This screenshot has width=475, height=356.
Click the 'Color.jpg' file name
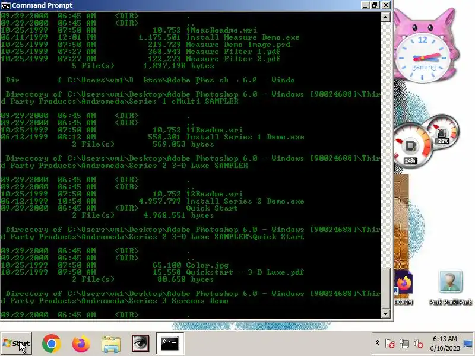tap(207, 265)
